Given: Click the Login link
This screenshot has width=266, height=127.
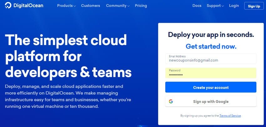Looking at the screenshot, I should [234, 6].
